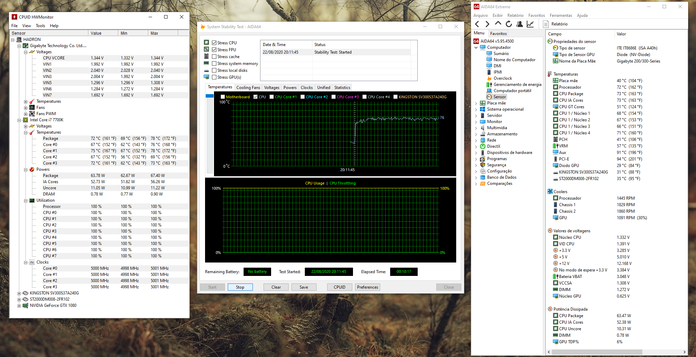
Task: Click the Segurança shield icon
Action: (483, 165)
